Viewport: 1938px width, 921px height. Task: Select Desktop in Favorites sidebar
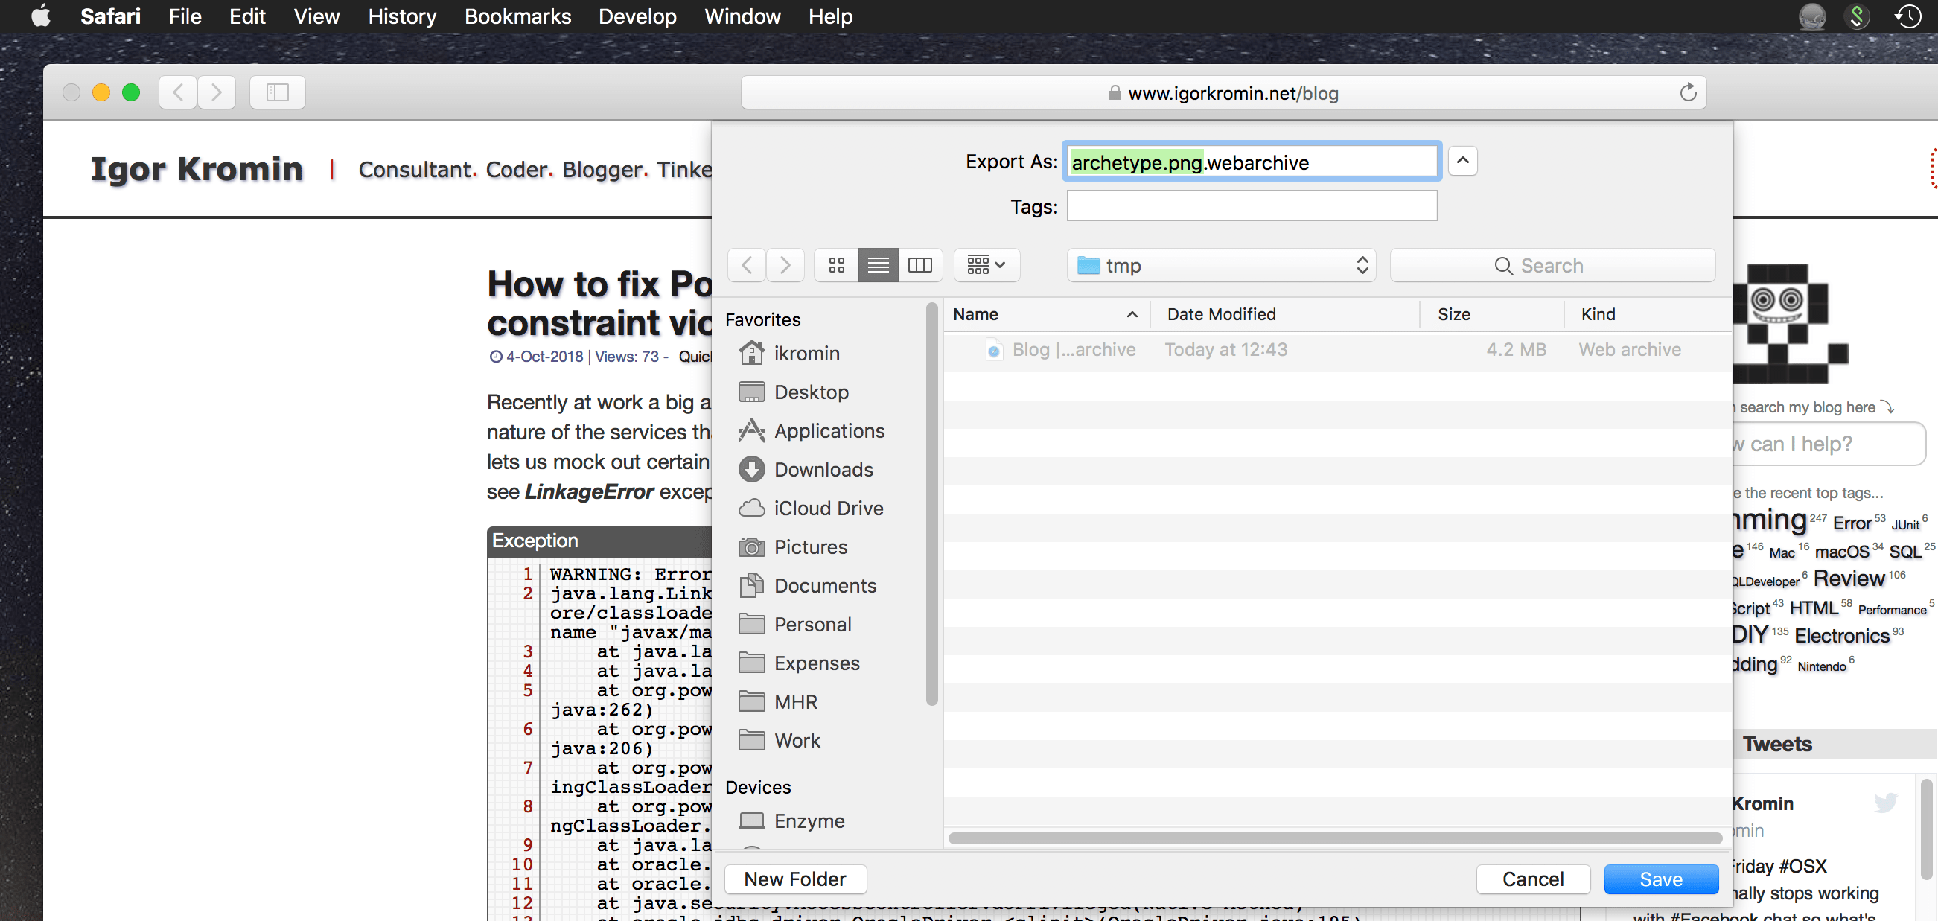tap(794, 392)
